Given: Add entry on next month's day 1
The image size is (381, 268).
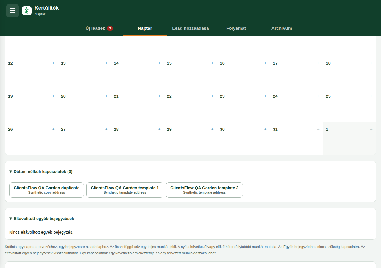Looking at the screenshot, I should 371,129.
